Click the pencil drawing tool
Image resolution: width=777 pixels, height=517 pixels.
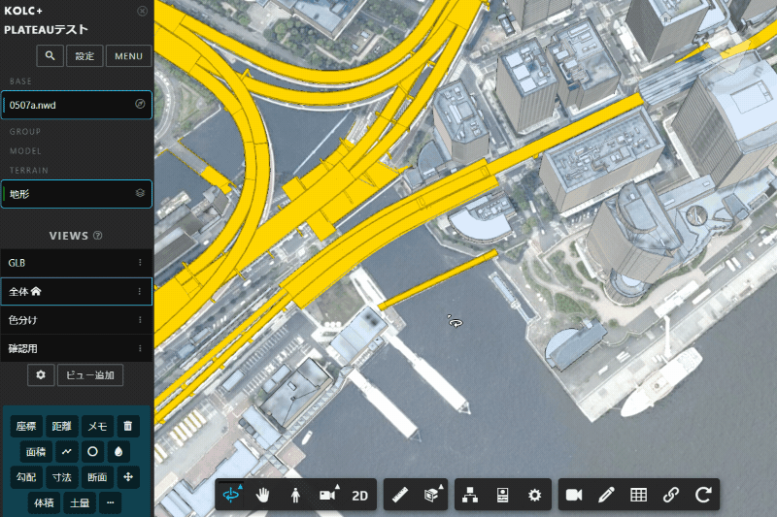pos(606,495)
